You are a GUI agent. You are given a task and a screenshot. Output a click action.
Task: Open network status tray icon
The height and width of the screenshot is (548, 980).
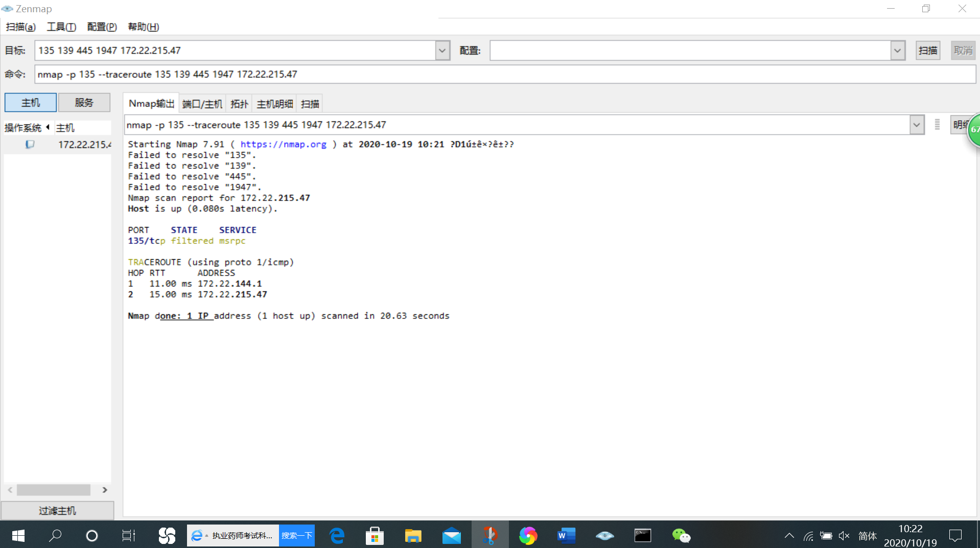pyautogui.click(x=808, y=535)
